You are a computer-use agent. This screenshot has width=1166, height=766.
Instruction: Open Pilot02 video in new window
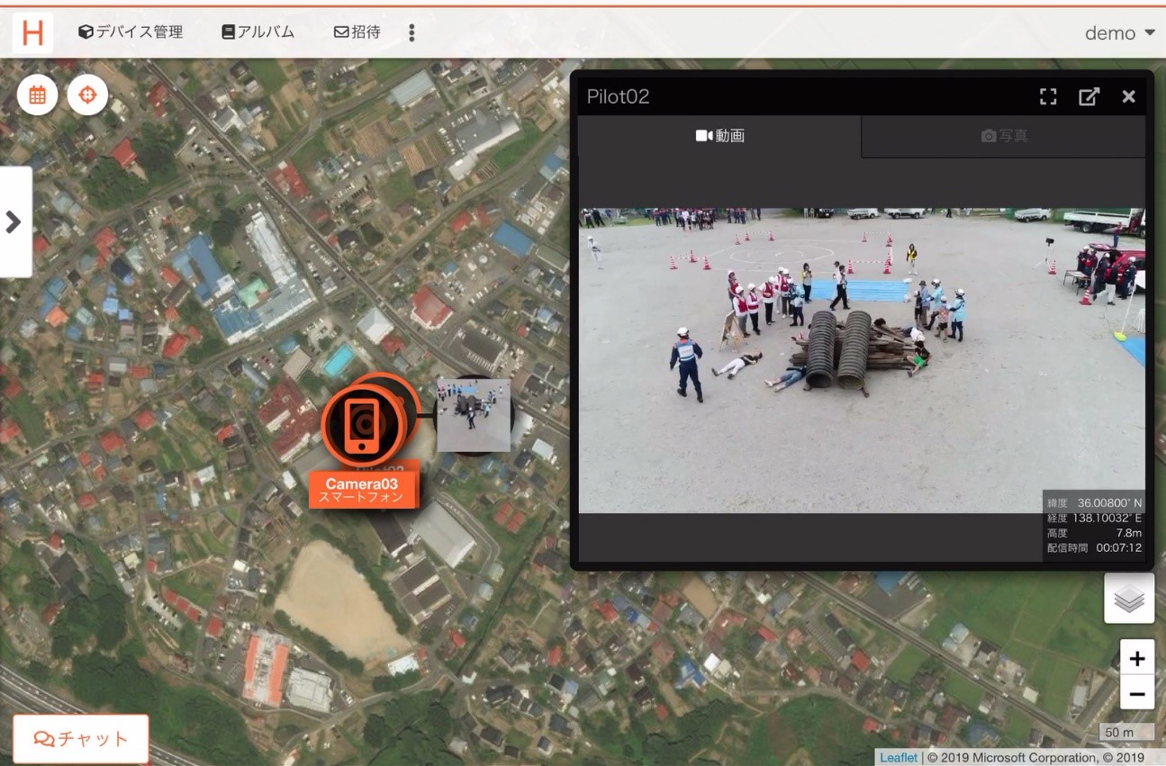point(1089,96)
